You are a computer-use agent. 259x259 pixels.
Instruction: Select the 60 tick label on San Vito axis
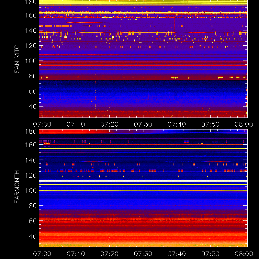coord(33,91)
